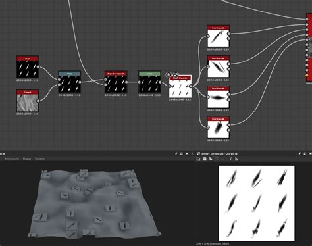Click the checkered badge above Invert Grayscale node
This screenshot has height=246, width=312.
click(176, 75)
